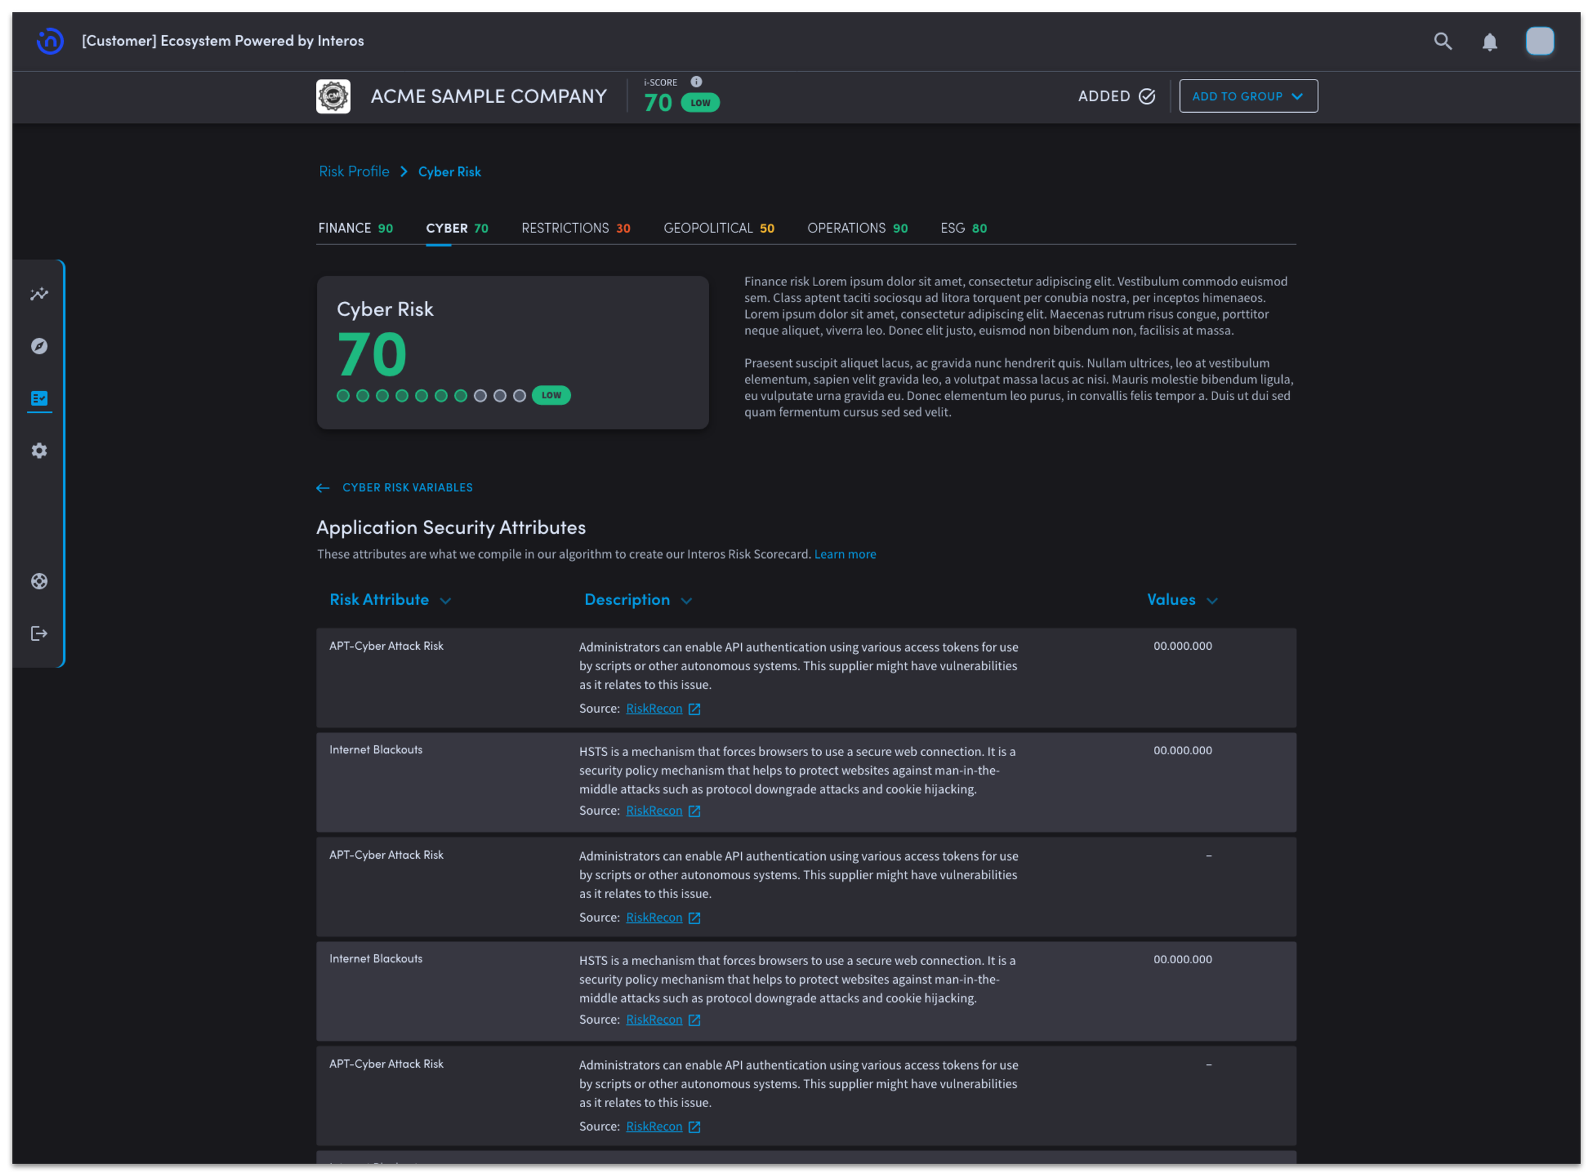This screenshot has width=1593, height=1176.
Task: Open the ADD TO GROUP dropdown
Action: click(1248, 96)
